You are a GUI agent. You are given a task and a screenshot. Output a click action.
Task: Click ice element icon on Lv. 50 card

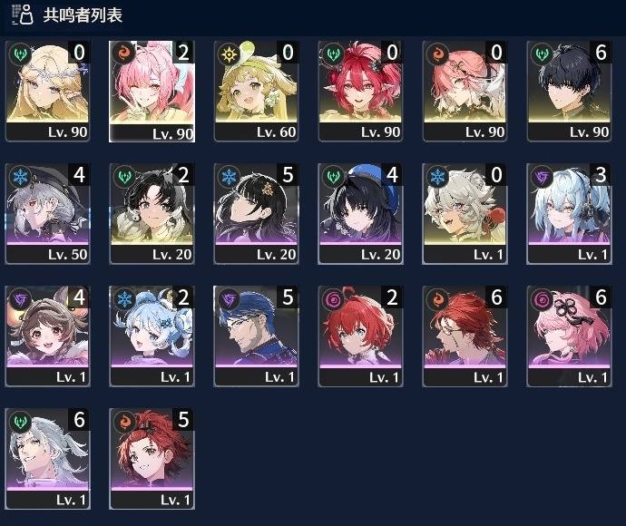click(20, 176)
